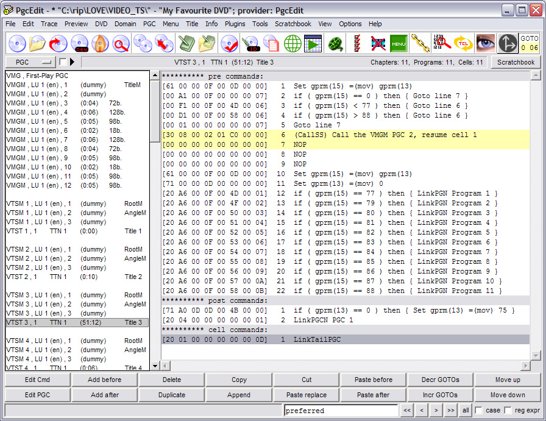This screenshot has width=546, height=421.
Task: Click the command pane horizontal scroll right arrow
Action: [x=525, y=366]
